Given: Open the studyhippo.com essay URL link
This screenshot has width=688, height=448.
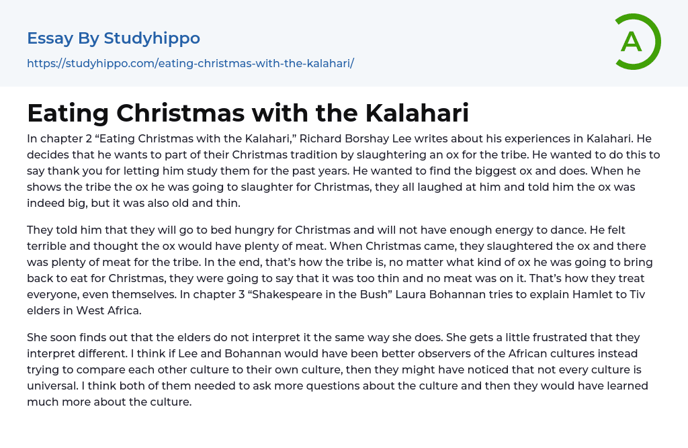Looking at the screenshot, I should coord(190,64).
